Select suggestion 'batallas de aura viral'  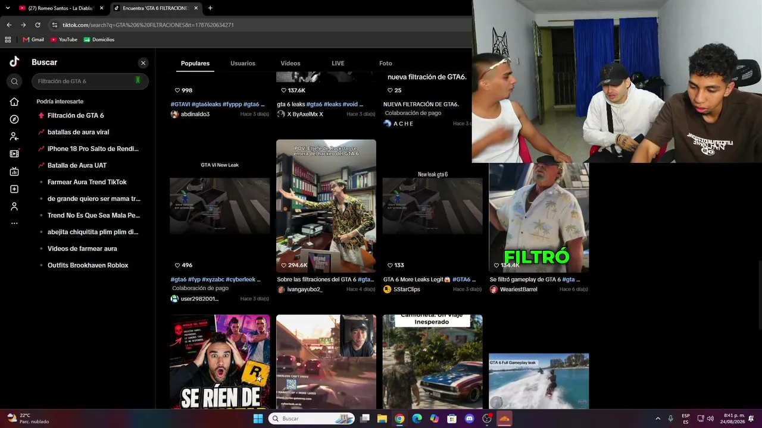point(78,132)
